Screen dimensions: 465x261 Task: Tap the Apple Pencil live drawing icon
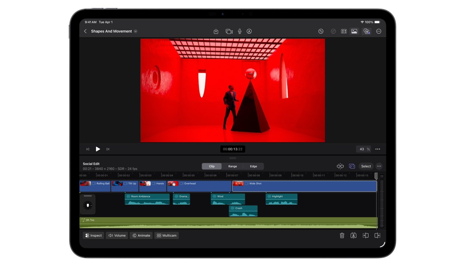coord(249,31)
